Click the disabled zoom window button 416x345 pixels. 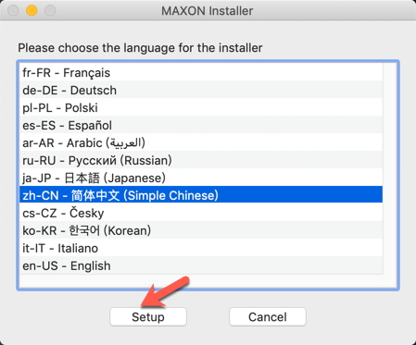50,10
